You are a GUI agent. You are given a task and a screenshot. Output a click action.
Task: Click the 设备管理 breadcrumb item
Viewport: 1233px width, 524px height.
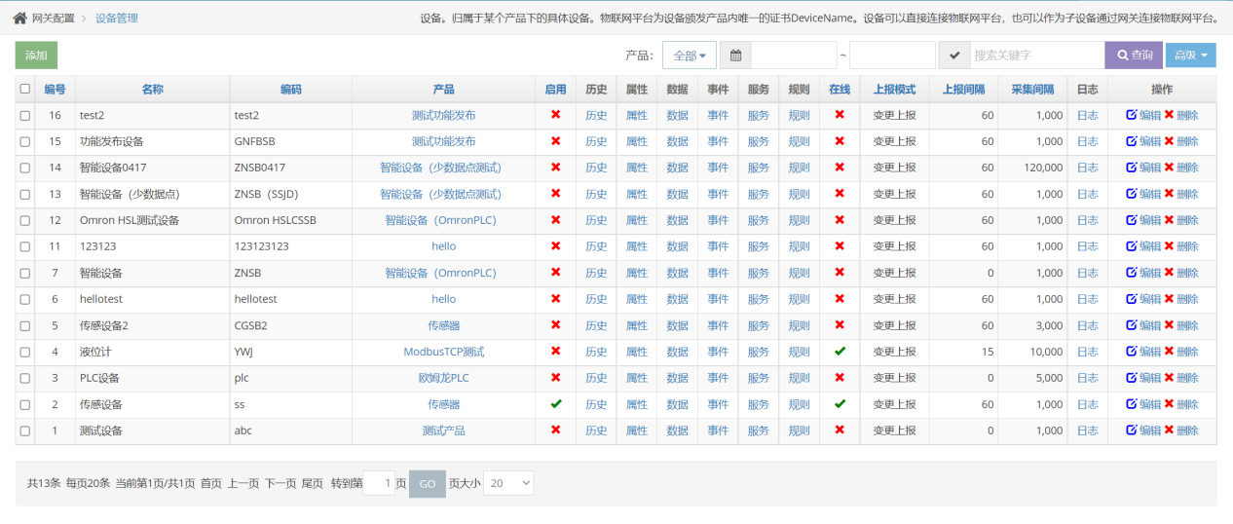(116, 19)
